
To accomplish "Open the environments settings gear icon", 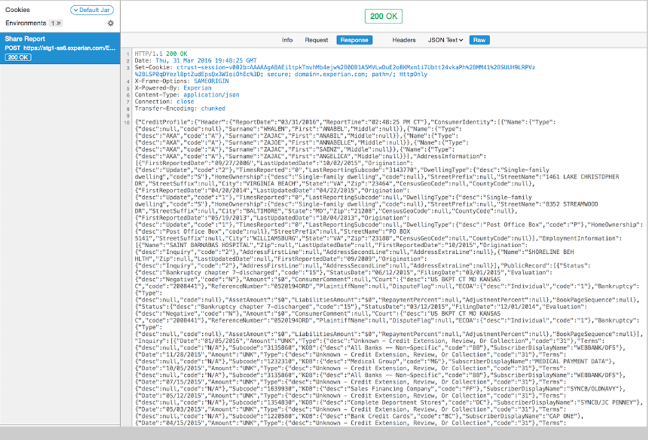I will (x=111, y=23).
